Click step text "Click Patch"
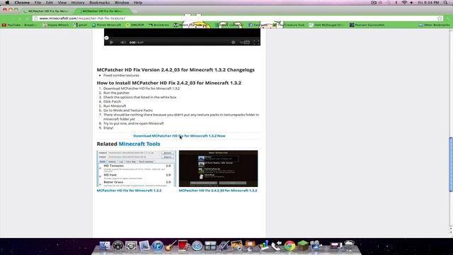Image resolution: width=453 pixels, height=255 pixels. tap(112, 101)
